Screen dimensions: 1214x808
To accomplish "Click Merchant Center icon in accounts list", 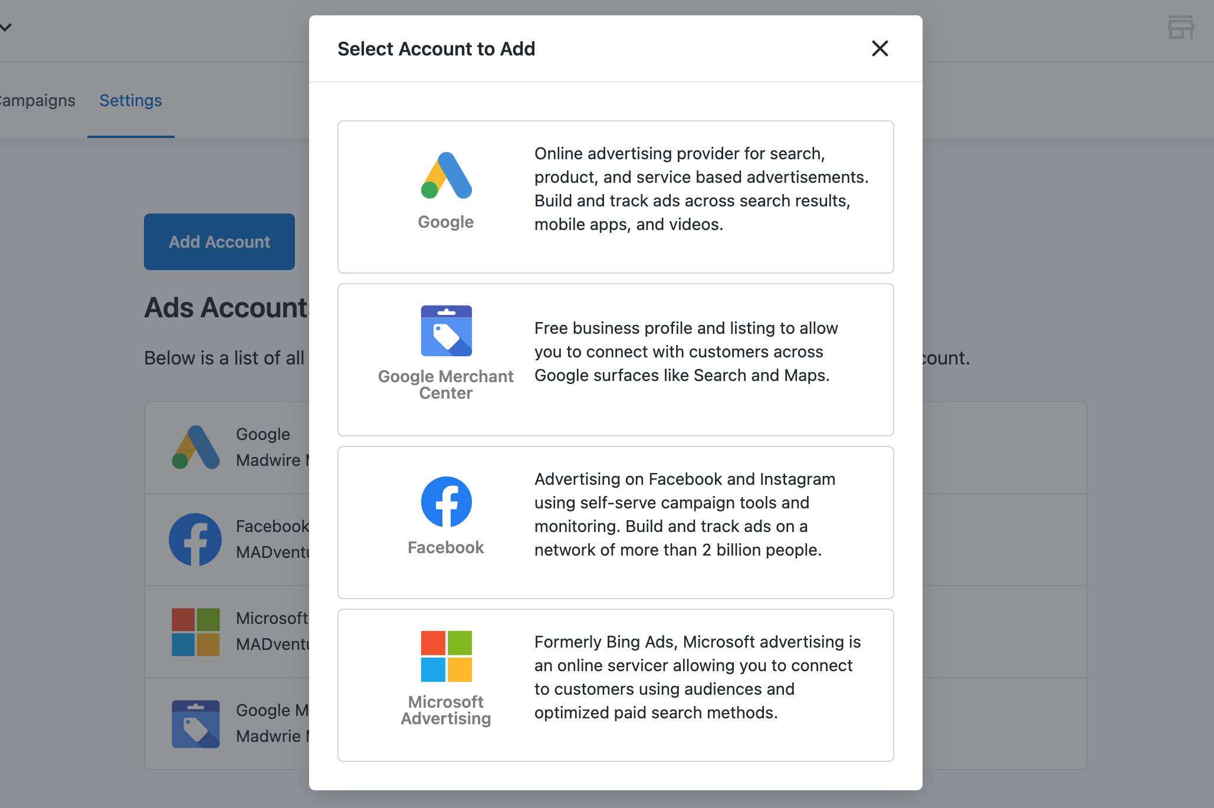I will [195, 724].
